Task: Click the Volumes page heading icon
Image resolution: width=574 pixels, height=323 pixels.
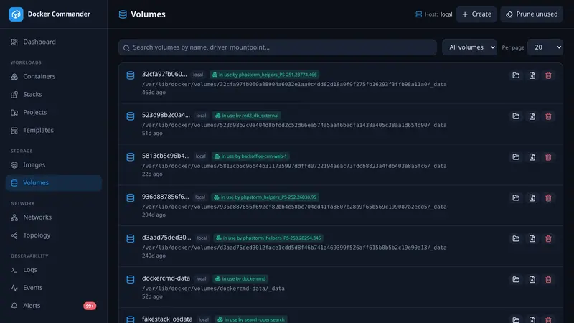Action: [x=123, y=14]
